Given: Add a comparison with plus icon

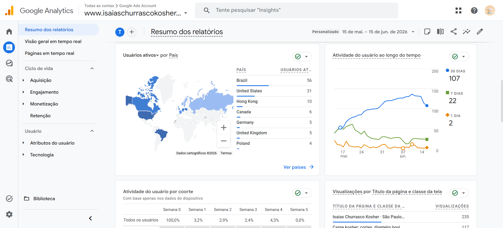Looking at the screenshot, I should [132, 32].
